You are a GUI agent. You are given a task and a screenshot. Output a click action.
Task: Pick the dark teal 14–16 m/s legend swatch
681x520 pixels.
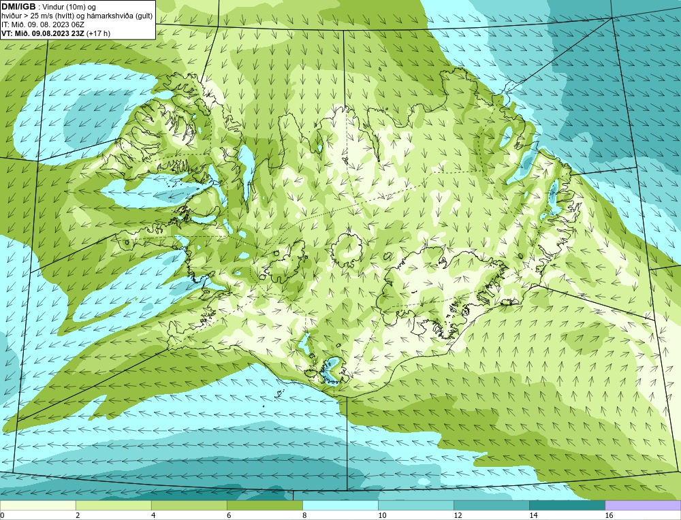coord(567,505)
